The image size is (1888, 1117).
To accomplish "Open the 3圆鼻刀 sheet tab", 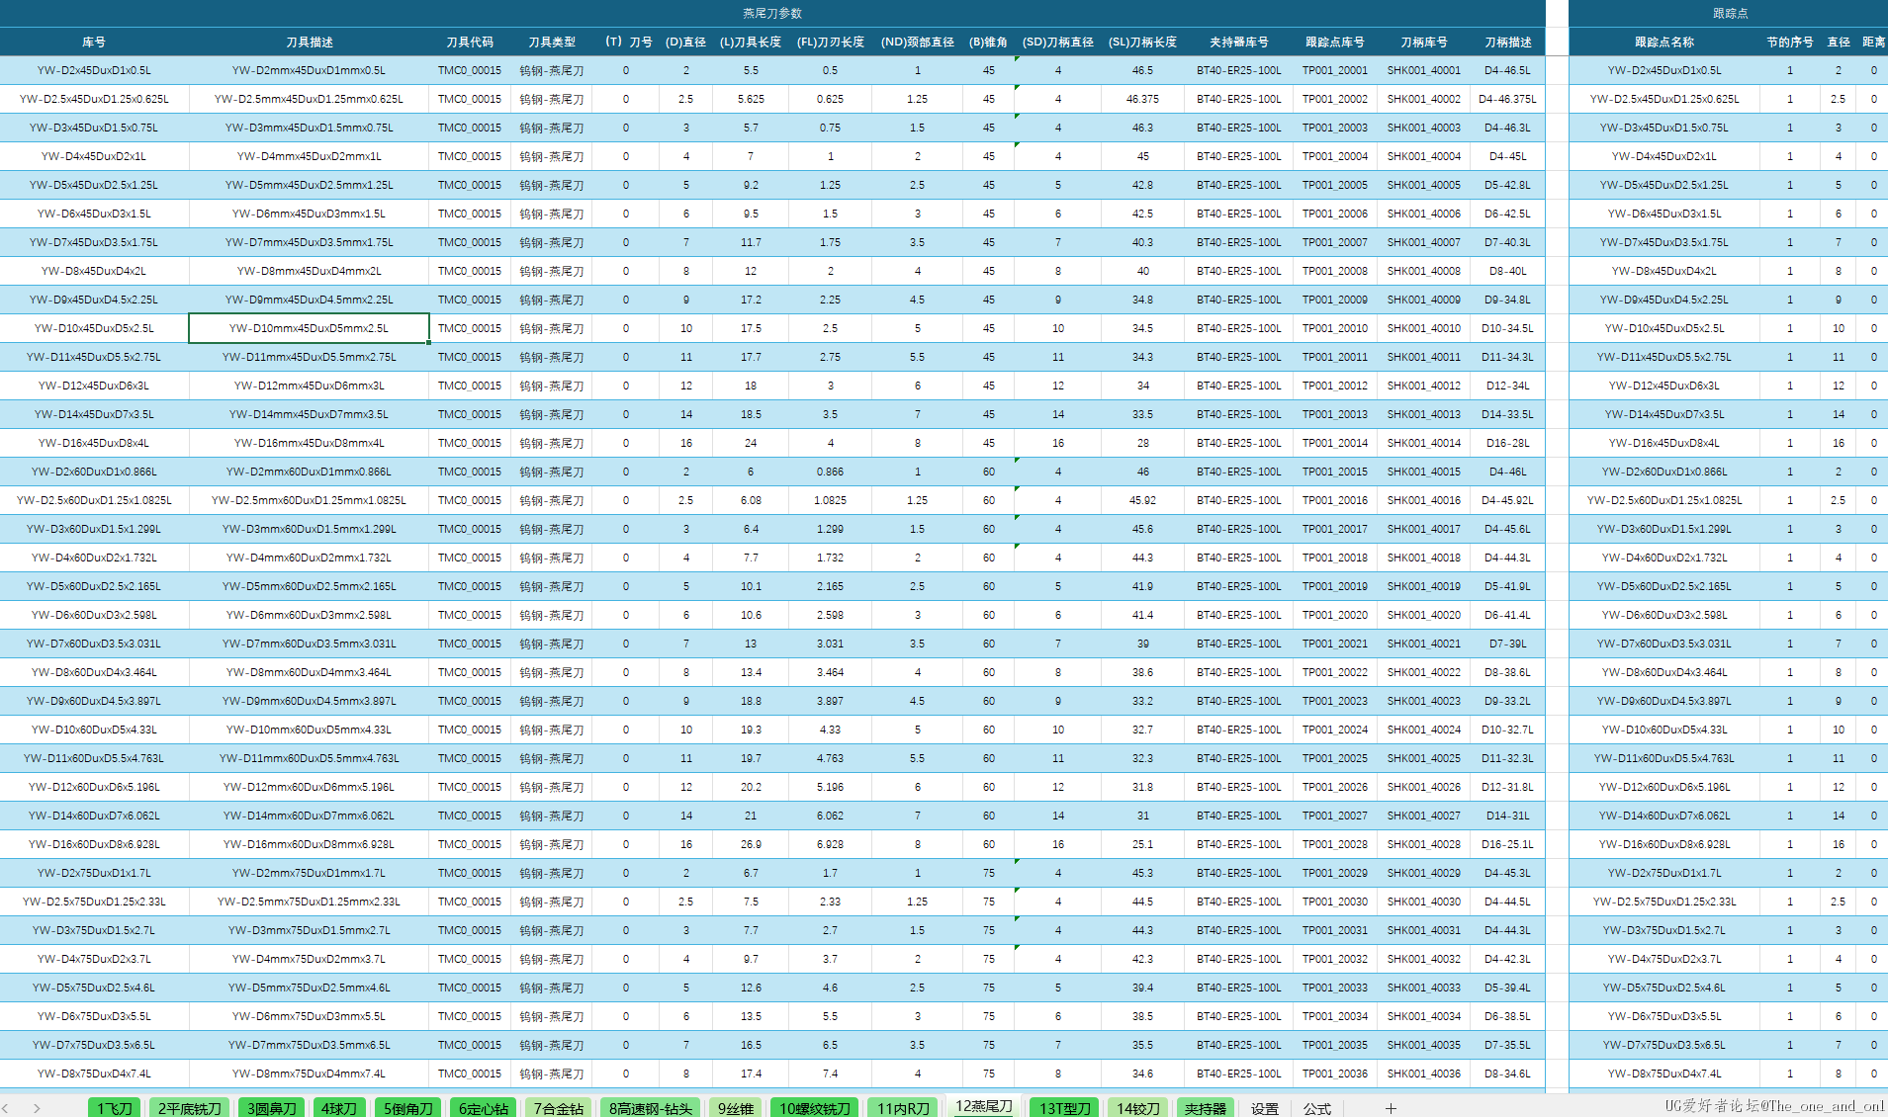I will pos(272,1108).
